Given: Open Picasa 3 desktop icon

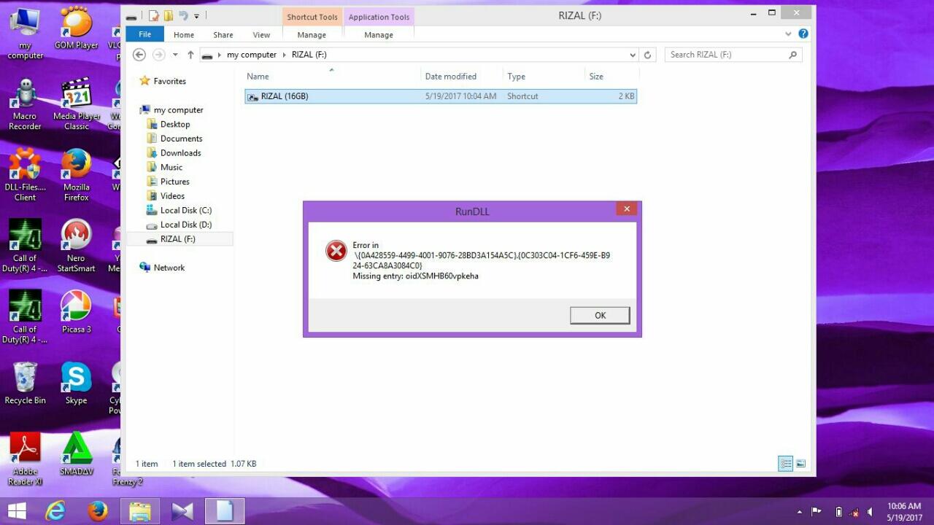Looking at the screenshot, I should click(76, 312).
